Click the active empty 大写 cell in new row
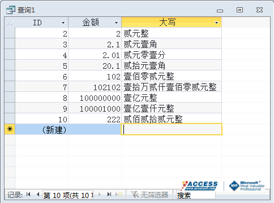The height and width of the screenshot is (203, 274). [x=172, y=129]
